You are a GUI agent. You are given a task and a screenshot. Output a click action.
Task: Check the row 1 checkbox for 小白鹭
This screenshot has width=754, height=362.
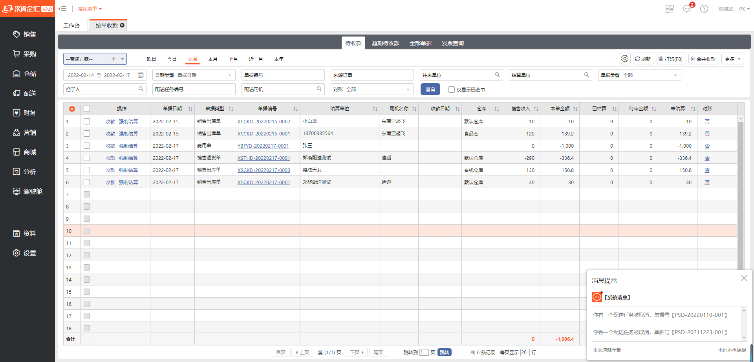87,121
